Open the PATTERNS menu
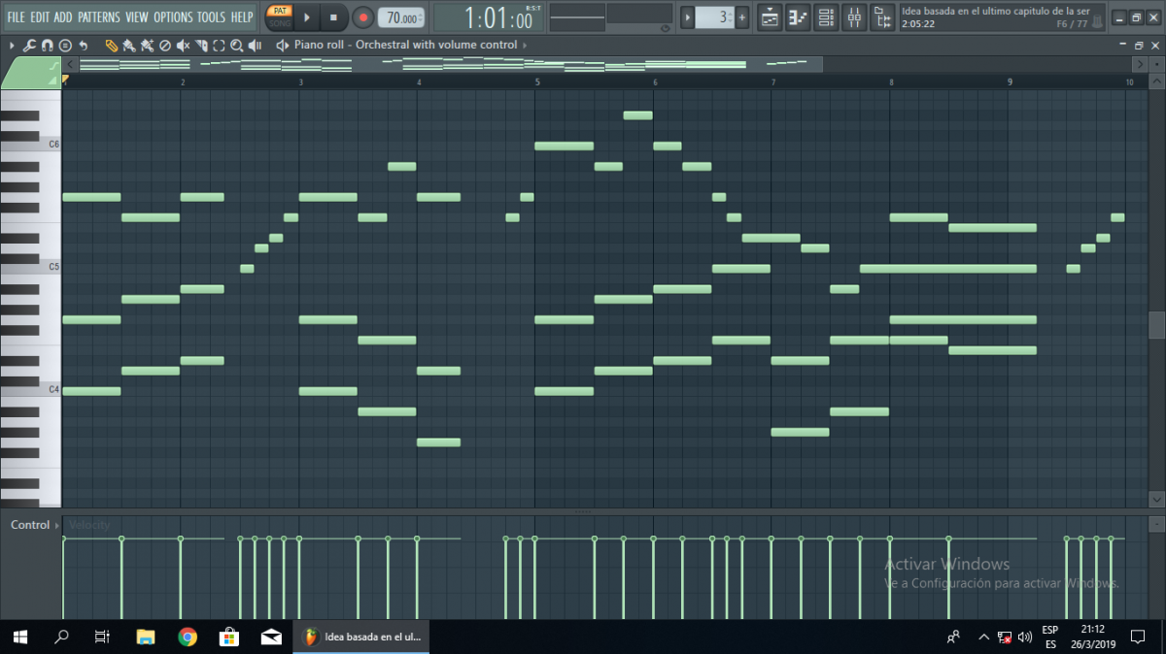 pyautogui.click(x=99, y=17)
